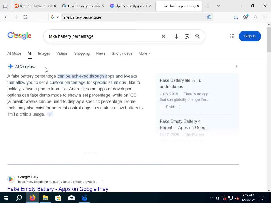Click scrollbar down arrow
271x203 pixels.
269,190
